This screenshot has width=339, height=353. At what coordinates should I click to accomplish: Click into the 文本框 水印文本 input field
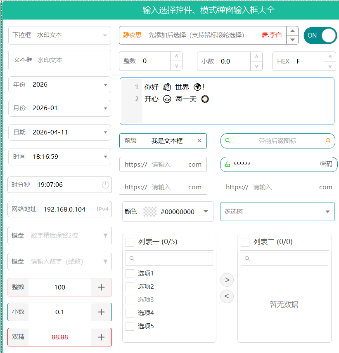click(x=59, y=60)
